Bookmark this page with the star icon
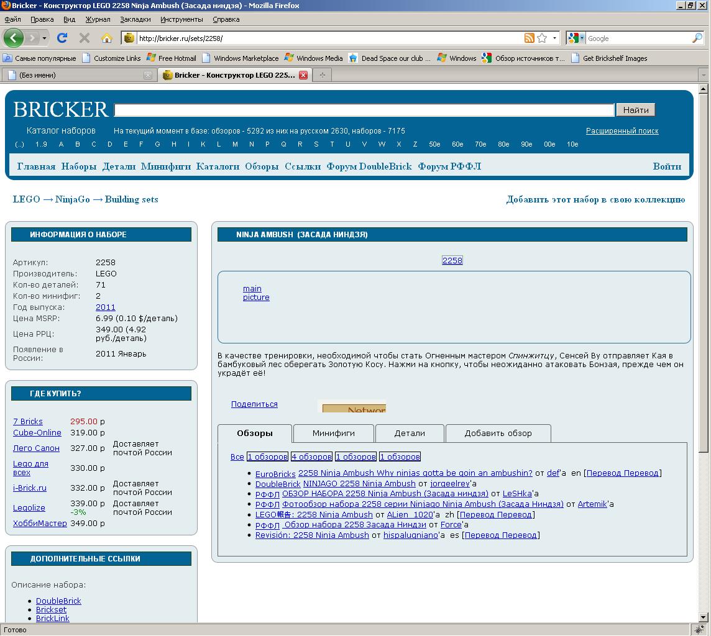 click(542, 38)
